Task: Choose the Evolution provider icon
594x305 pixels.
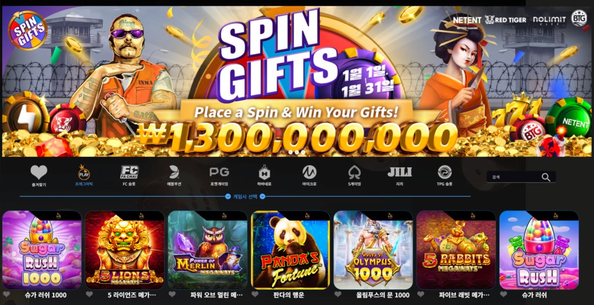Action: point(174,176)
